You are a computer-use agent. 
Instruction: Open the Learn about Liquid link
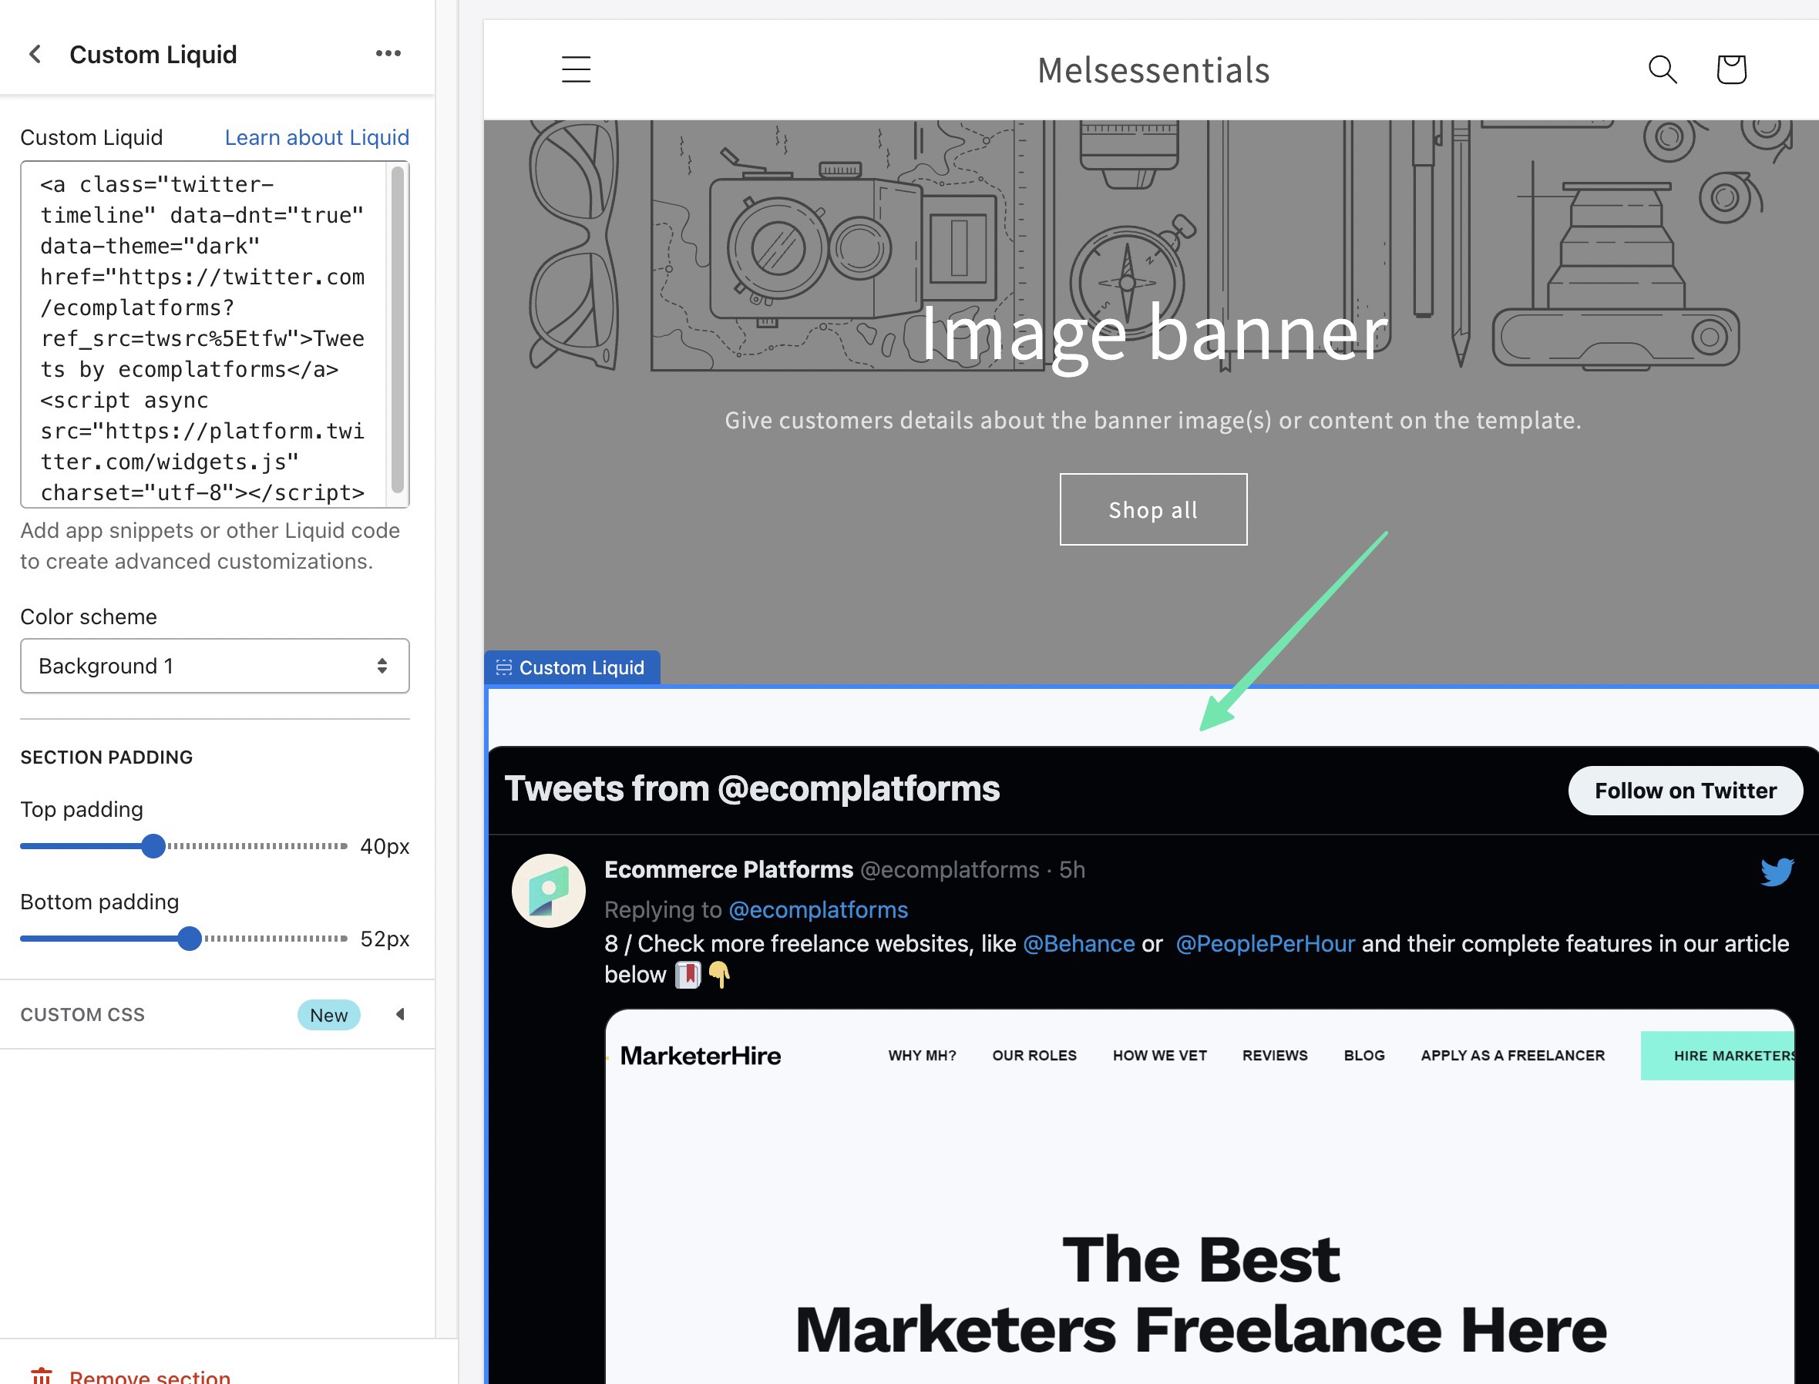coord(316,138)
